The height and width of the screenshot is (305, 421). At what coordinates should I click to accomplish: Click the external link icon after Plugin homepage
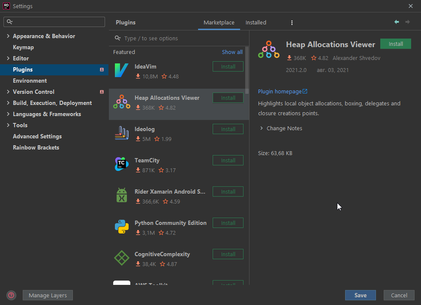[x=305, y=91]
